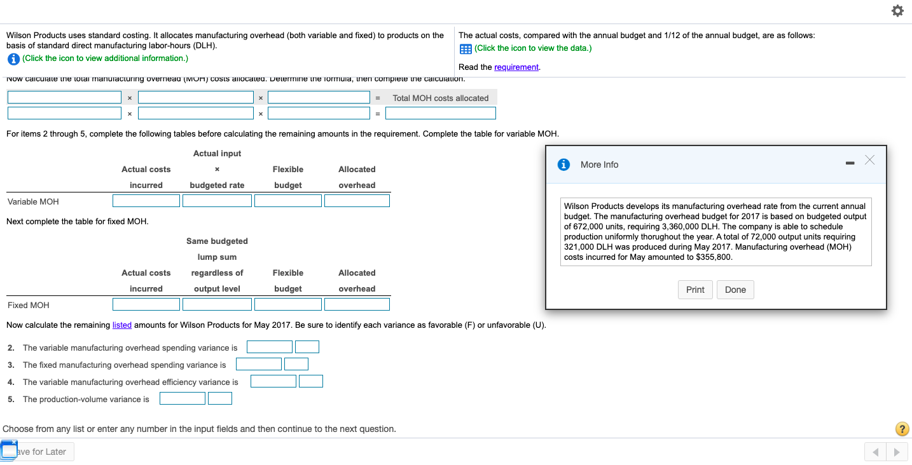The height and width of the screenshot is (465, 912).
Task: Click the Wilson Products paragraph in More Info
Action: [x=715, y=232]
